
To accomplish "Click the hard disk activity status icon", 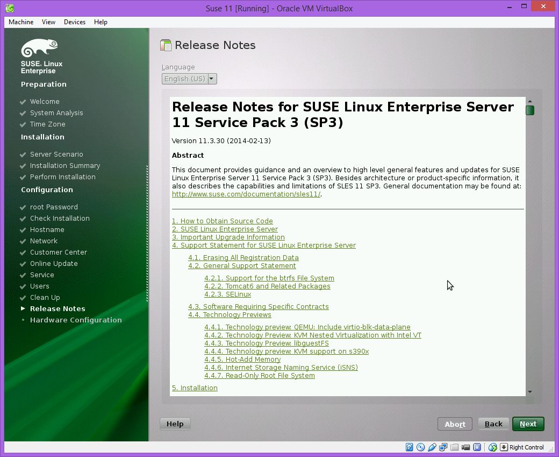I will click(x=409, y=447).
